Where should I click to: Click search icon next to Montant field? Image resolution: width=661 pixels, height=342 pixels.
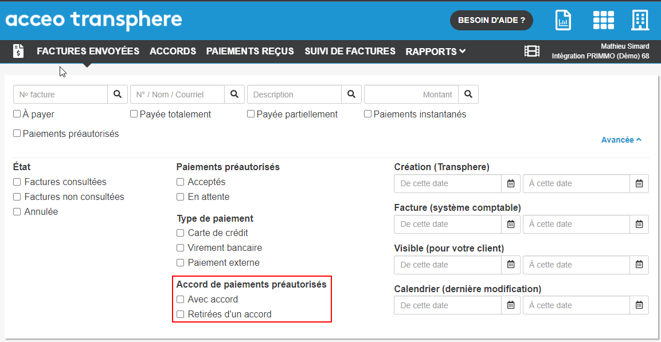pos(468,95)
